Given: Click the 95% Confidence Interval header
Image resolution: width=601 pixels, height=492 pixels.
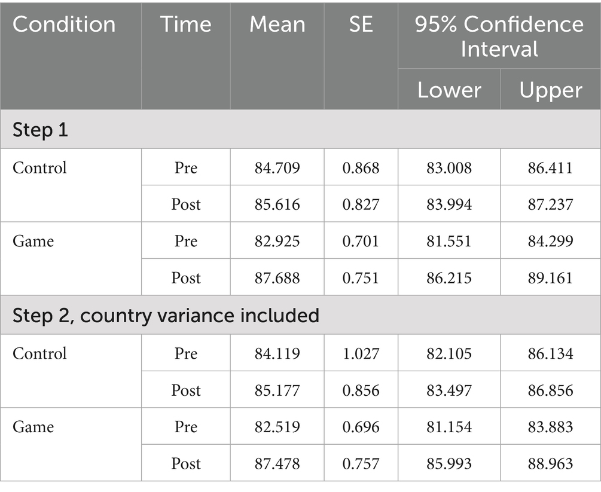Looking at the screenshot, I should (x=499, y=36).
